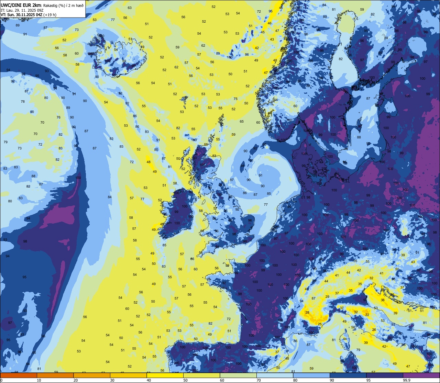Click the 'VT: Sun. 30.11.2025 04Z' line
This screenshot has width=440, height=383.
(21, 15)
